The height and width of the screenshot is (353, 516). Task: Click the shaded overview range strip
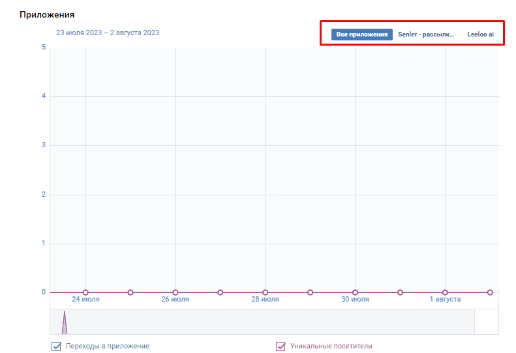(262, 322)
